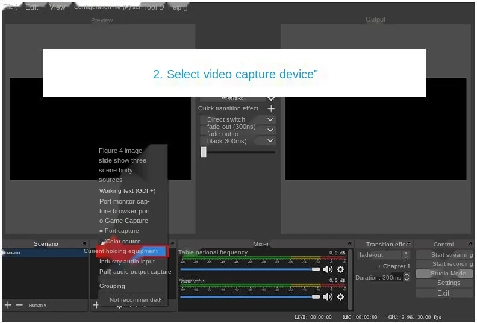Click Start recording button
This screenshot has width=477, height=323.
444,263
